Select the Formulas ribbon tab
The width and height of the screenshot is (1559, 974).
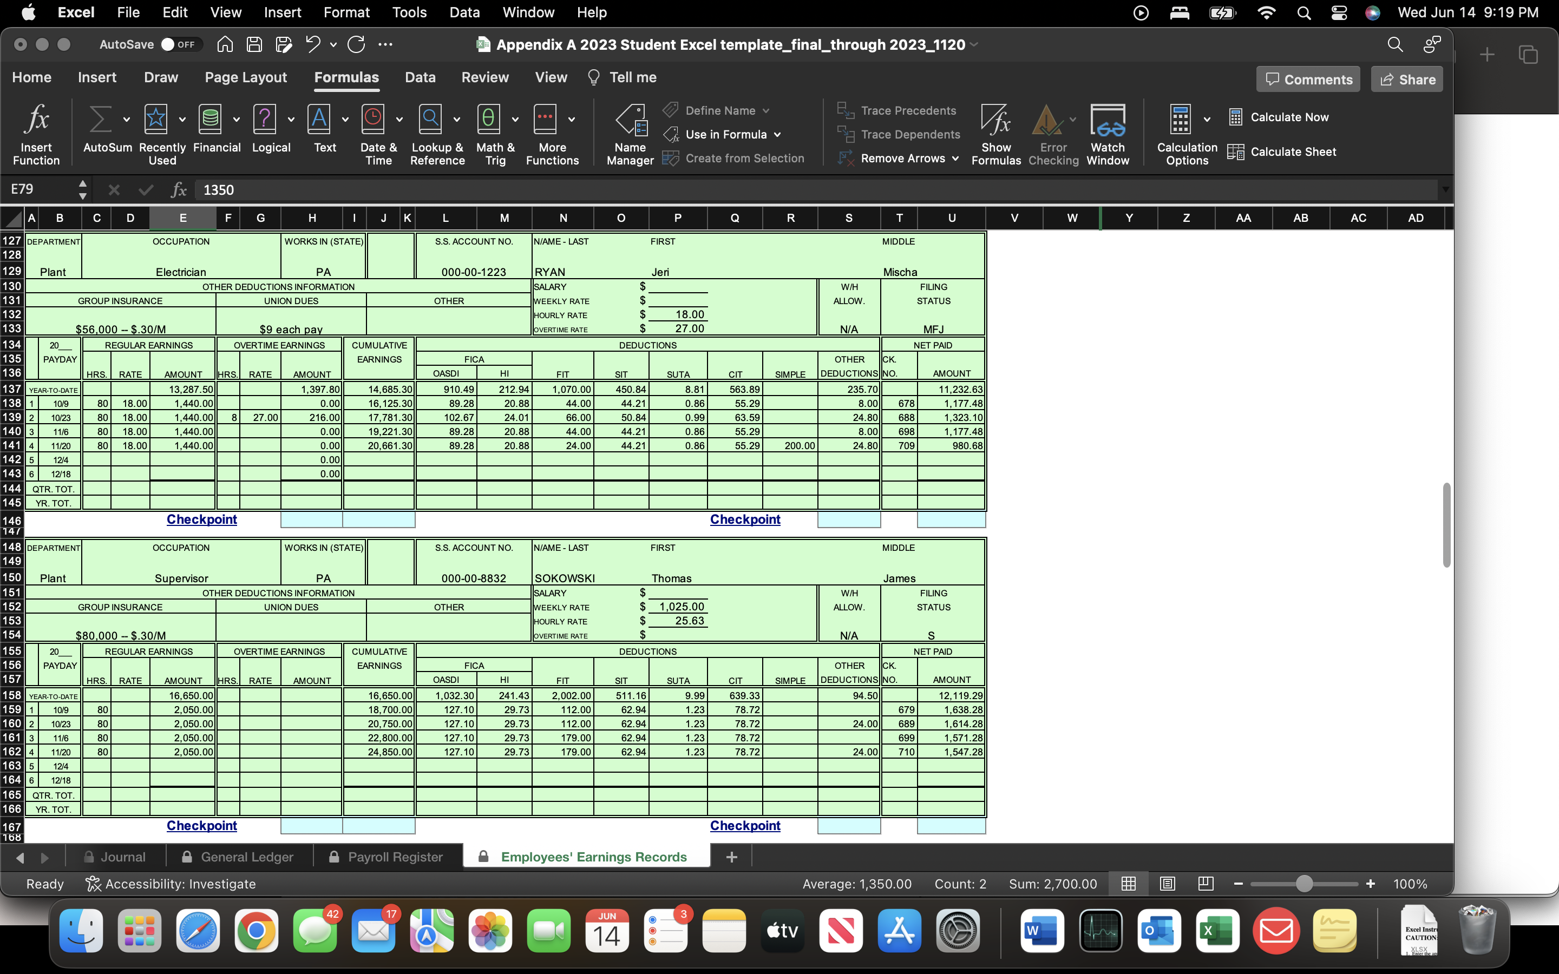tap(346, 77)
